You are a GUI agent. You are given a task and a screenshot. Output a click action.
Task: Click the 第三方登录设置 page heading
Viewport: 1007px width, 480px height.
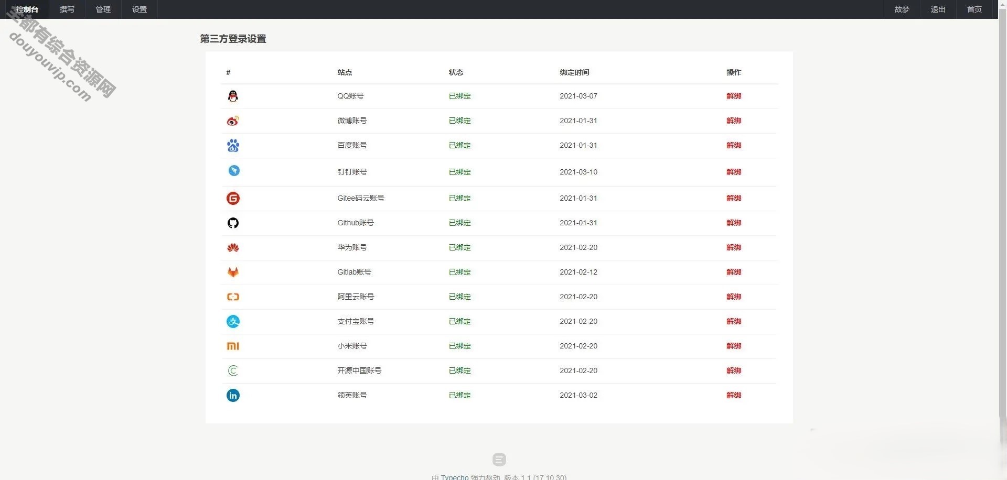click(233, 39)
